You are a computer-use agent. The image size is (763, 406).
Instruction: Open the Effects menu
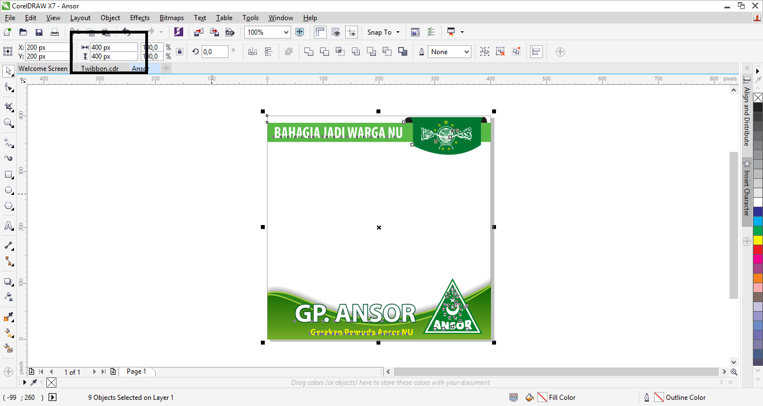140,18
